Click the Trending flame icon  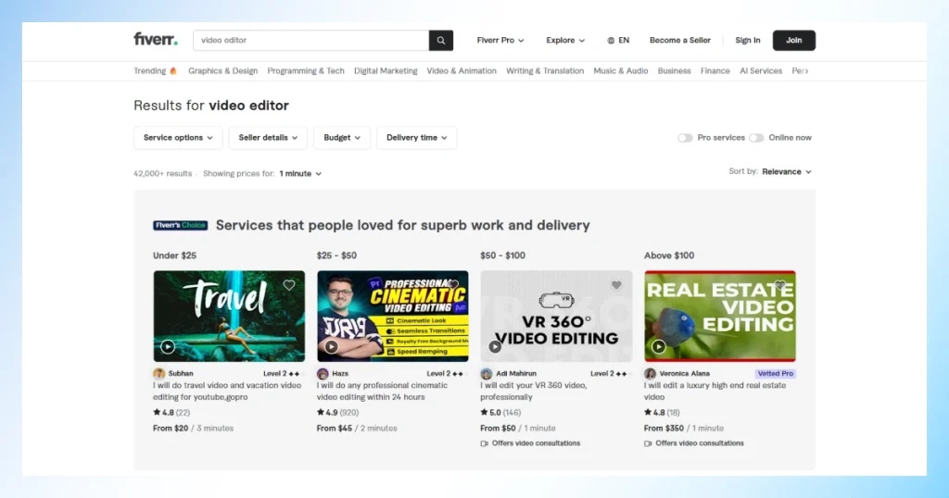click(x=173, y=70)
